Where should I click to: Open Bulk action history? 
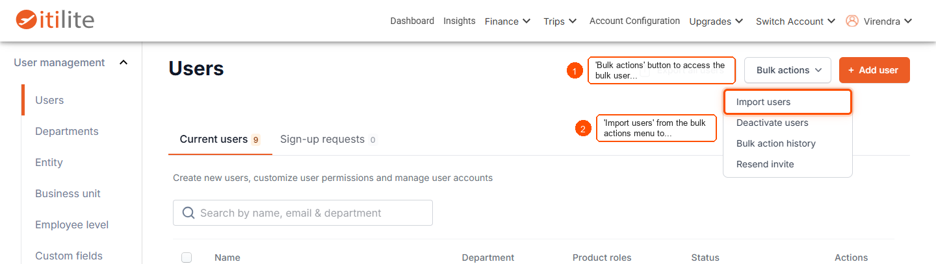[775, 143]
